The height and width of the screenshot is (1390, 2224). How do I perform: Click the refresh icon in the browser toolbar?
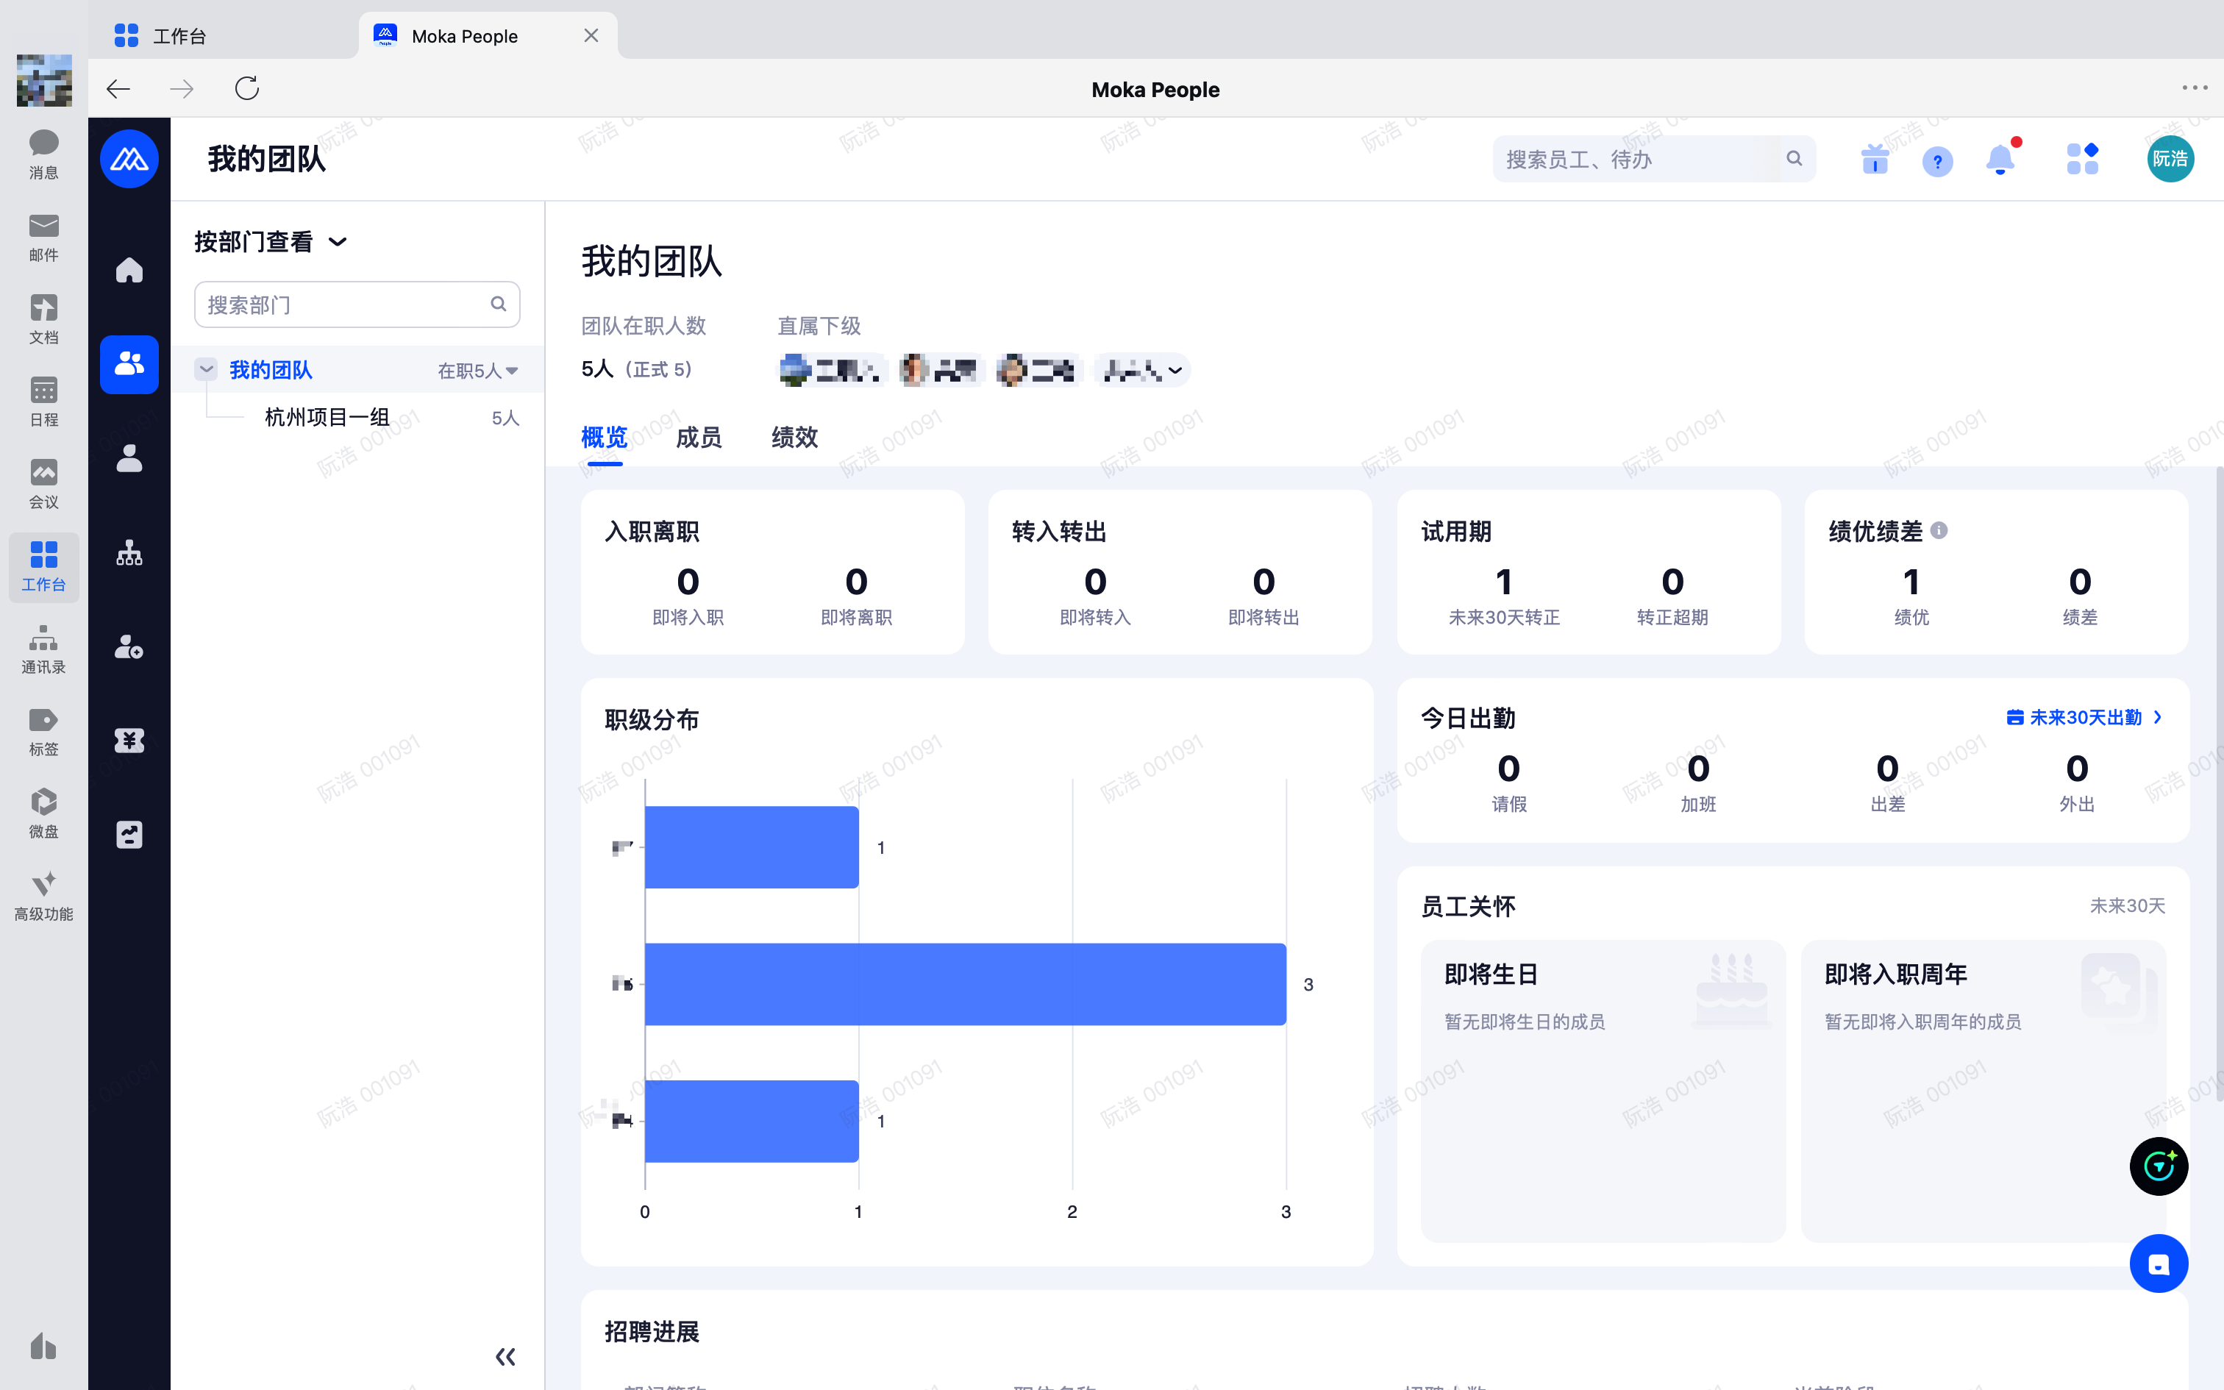[x=246, y=88]
